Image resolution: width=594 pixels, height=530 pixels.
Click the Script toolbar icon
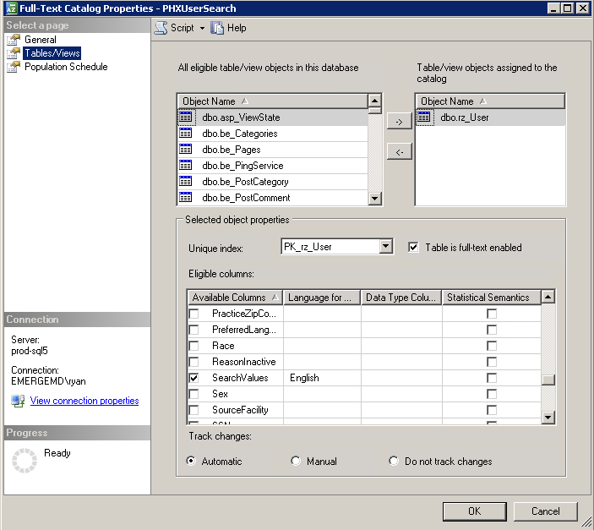coord(161,28)
